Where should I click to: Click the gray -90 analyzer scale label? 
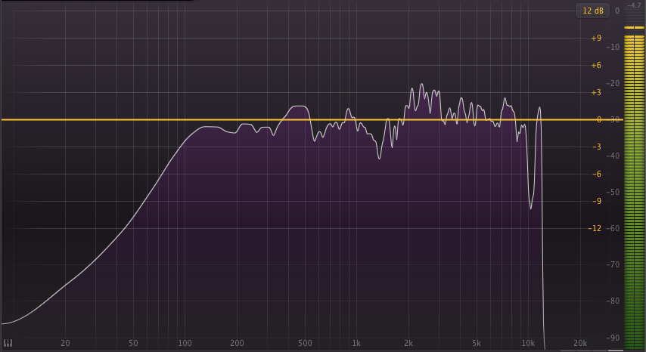(613, 338)
